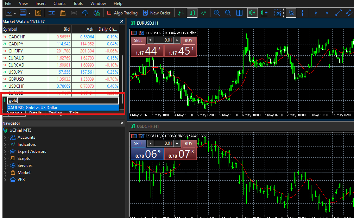Open the MetaEditor IDE
This screenshot has width=354, height=218.
click(51, 13)
